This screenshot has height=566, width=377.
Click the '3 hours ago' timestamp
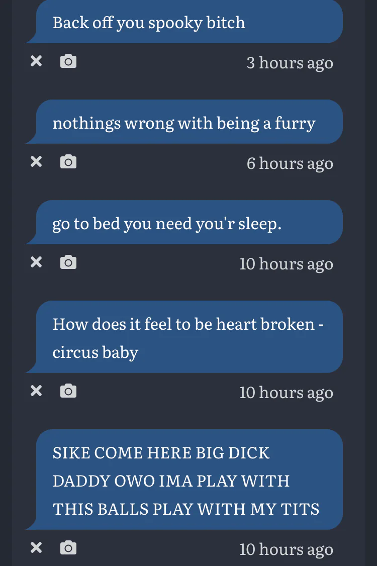290,63
